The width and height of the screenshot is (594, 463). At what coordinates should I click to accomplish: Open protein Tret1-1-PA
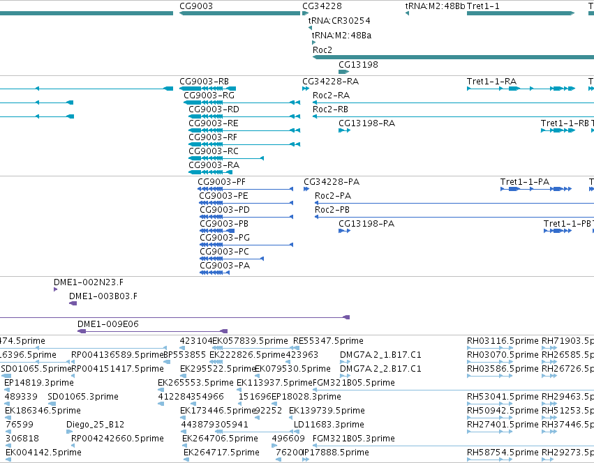(x=524, y=182)
